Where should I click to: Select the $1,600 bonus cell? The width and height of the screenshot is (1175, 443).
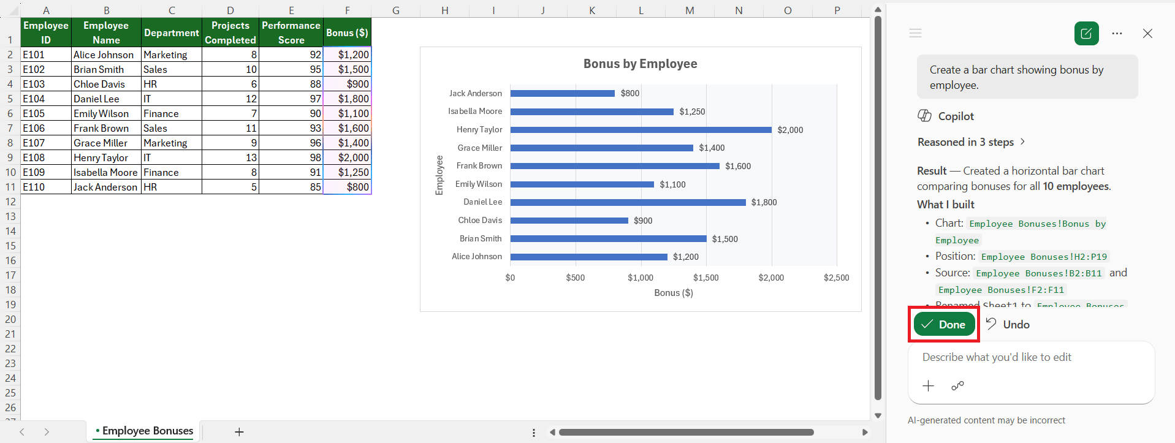[347, 128]
